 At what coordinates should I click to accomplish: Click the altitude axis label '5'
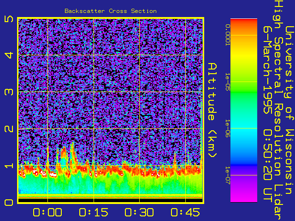point(9,19)
